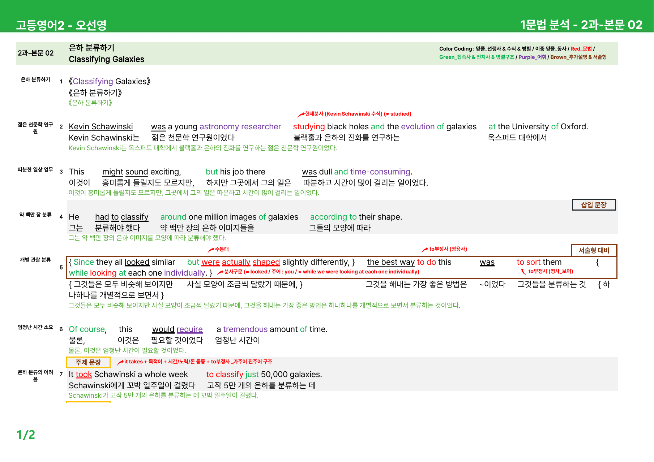
Task: Click the purple word 'individually'
Action: click(185, 273)
